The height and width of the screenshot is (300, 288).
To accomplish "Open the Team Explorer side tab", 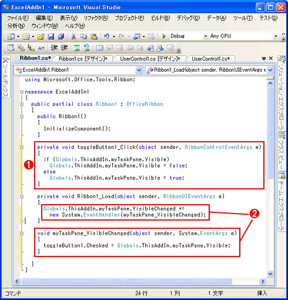I will pyautogui.click(x=282, y=202).
